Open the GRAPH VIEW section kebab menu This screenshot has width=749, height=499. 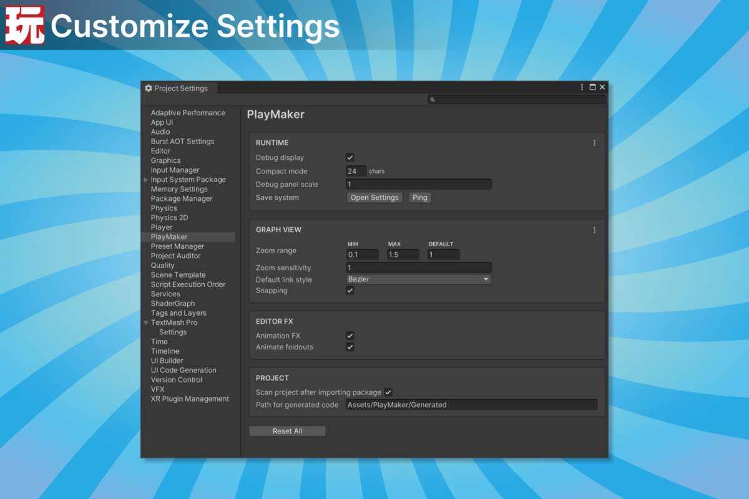click(594, 230)
